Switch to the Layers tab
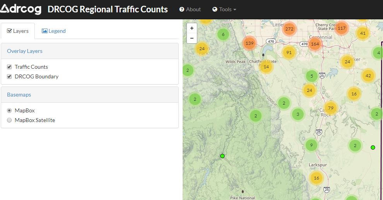This screenshot has height=200, width=383. click(x=18, y=31)
